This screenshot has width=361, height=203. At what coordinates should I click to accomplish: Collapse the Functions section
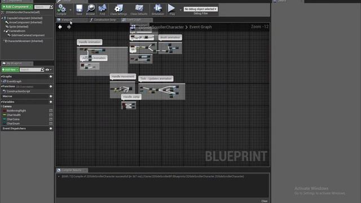coord(2,86)
